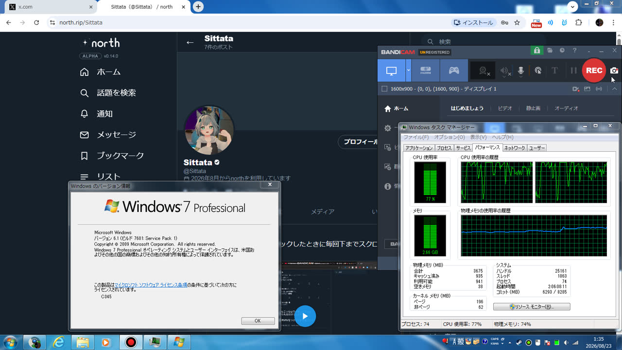
Task: Toggle Bandicam mouse click effect
Action: click(x=538, y=71)
